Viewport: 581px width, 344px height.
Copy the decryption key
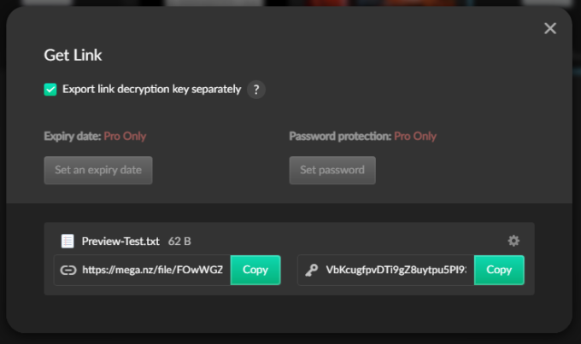[x=499, y=270]
